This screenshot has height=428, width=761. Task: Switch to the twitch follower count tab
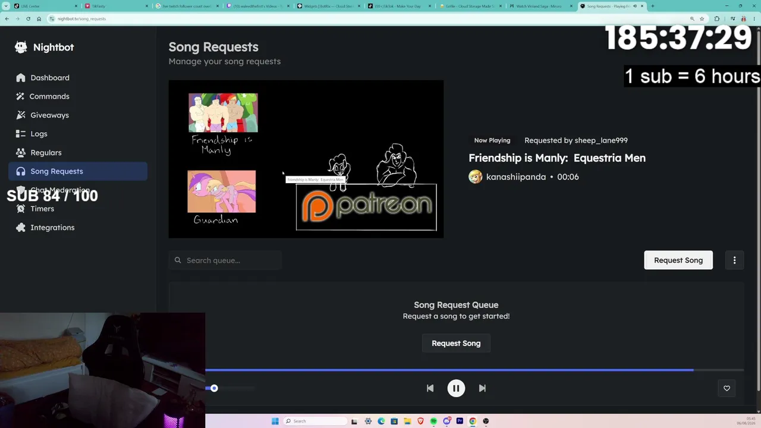click(x=187, y=6)
